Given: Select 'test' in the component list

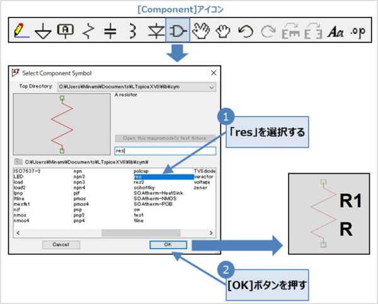Looking at the screenshot, I should [x=139, y=215].
